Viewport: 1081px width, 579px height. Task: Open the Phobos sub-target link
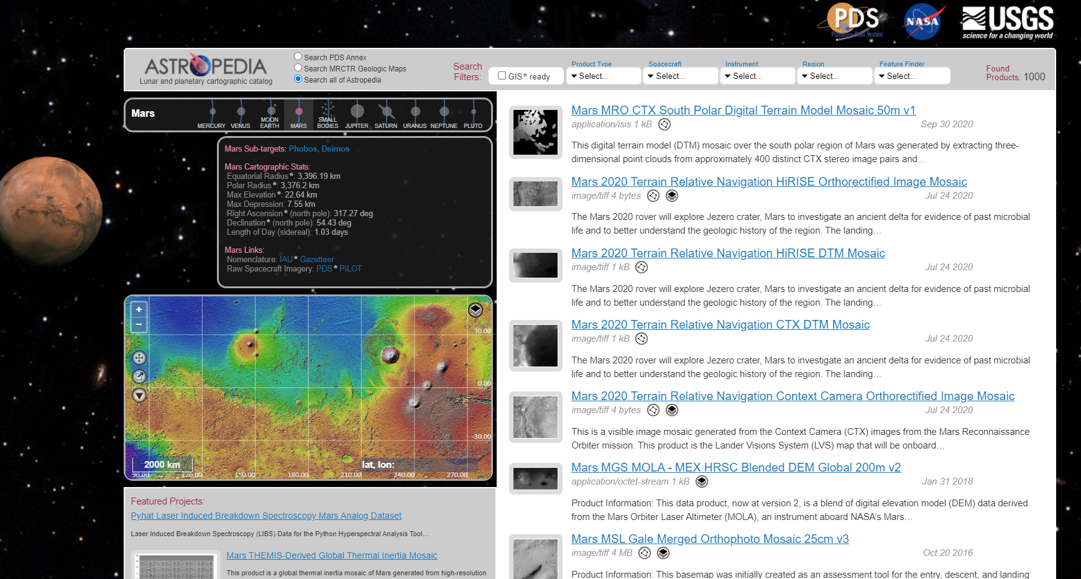pyautogui.click(x=303, y=148)
